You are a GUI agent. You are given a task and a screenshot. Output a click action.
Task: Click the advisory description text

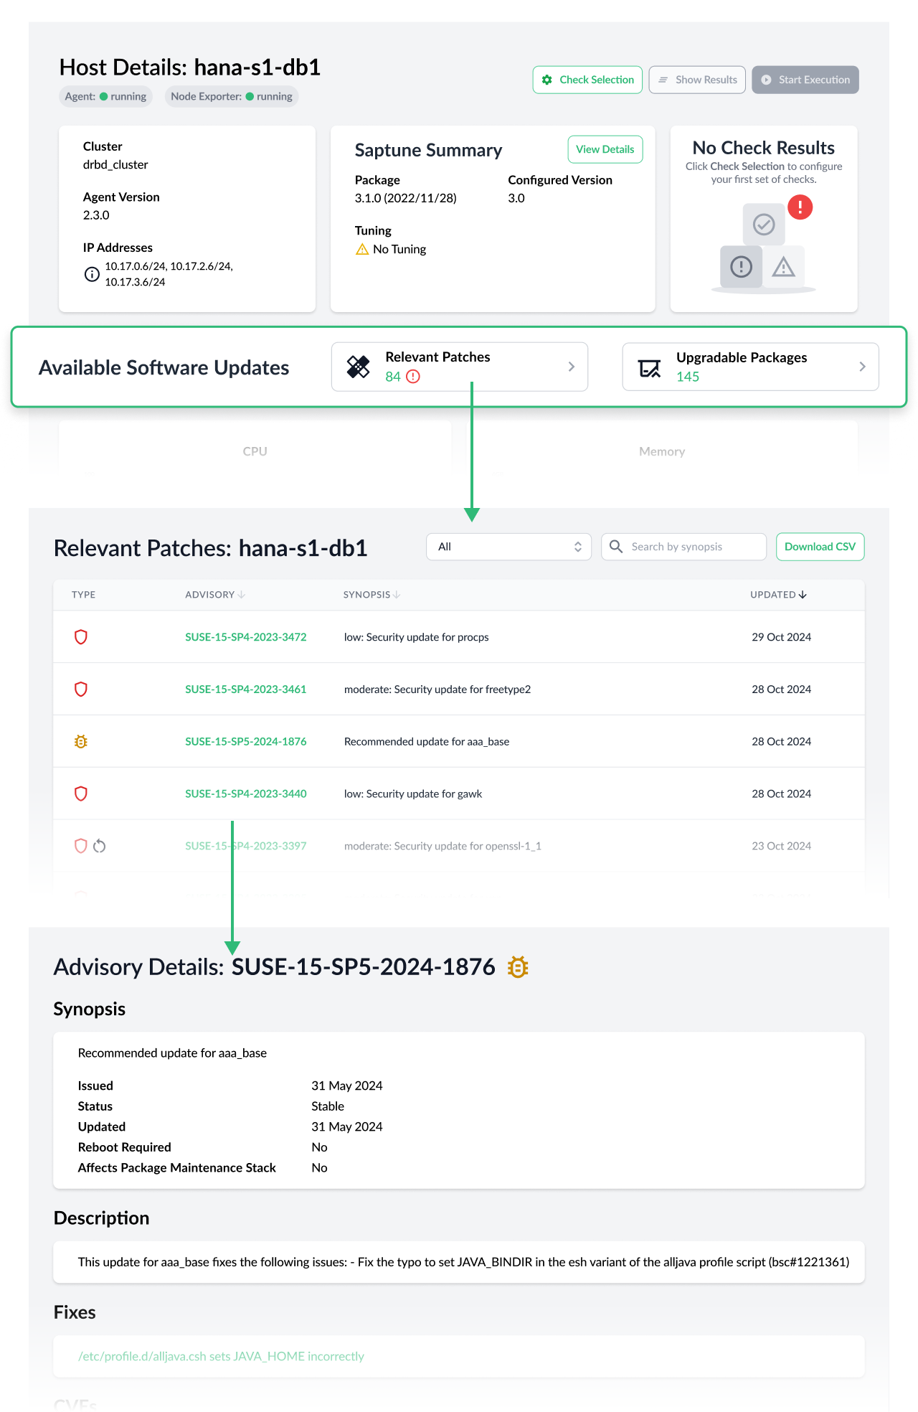click(x=463, y=1262)
